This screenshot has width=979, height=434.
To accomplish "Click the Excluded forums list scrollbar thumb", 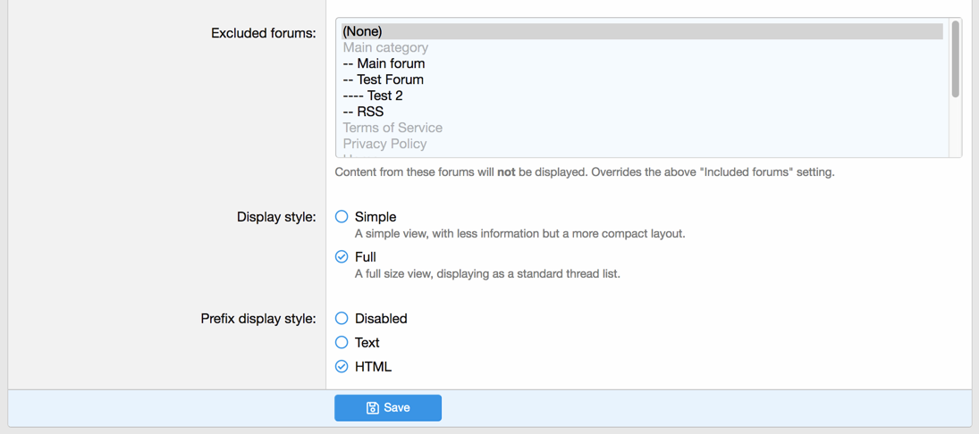I will point(955,59).
